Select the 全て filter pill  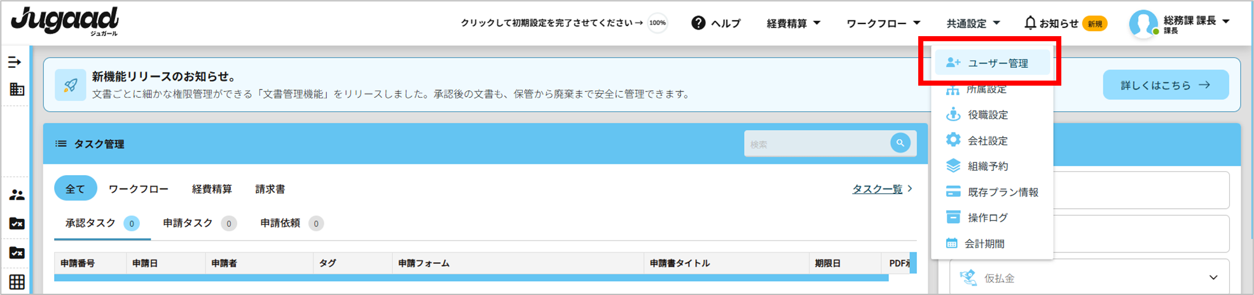75,189
